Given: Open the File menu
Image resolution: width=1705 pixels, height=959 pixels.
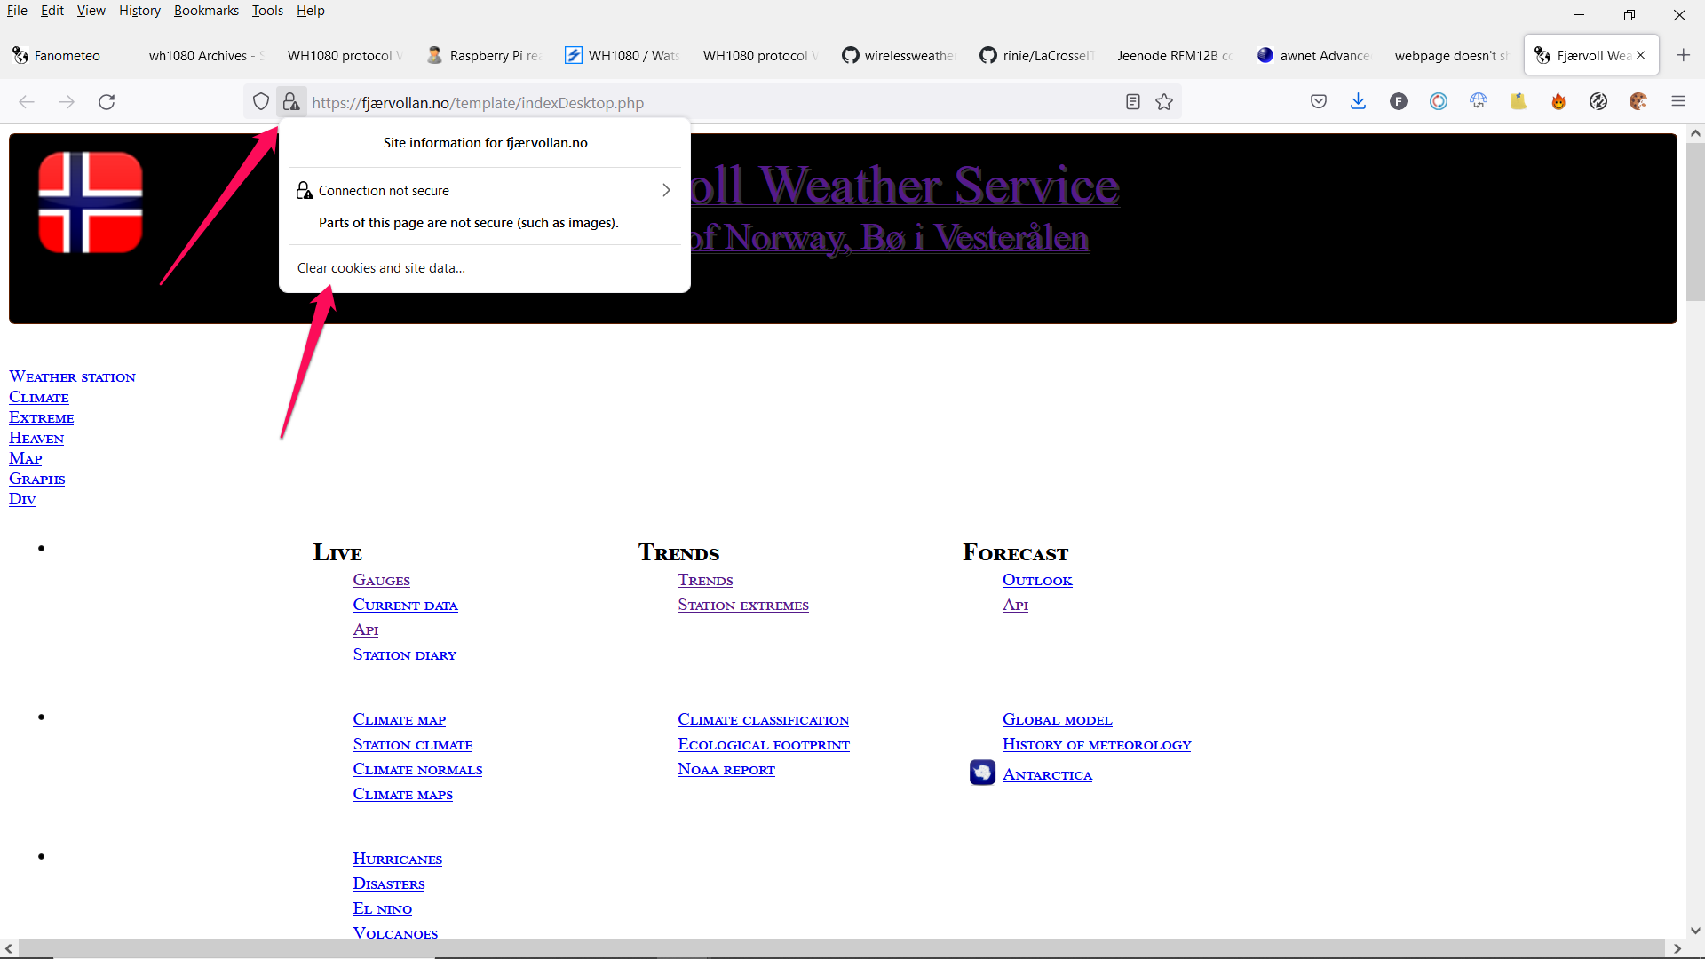Looking at the screenshot, I should tap(17, 11).
